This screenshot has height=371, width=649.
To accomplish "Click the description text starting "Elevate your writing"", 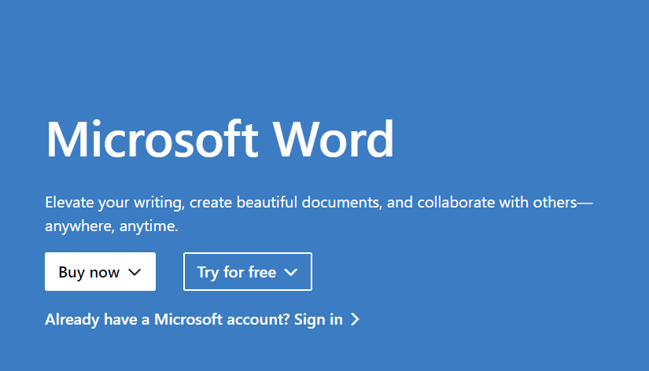I will tap(319, 214).
